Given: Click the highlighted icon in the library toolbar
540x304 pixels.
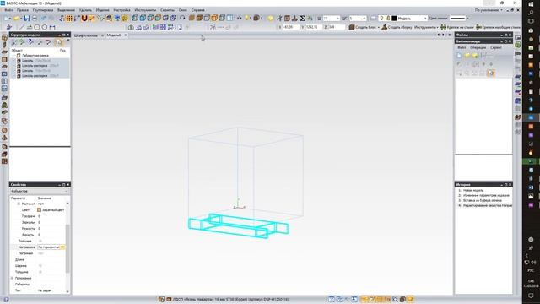Looking at the screenshot, I should pos(491,73).
